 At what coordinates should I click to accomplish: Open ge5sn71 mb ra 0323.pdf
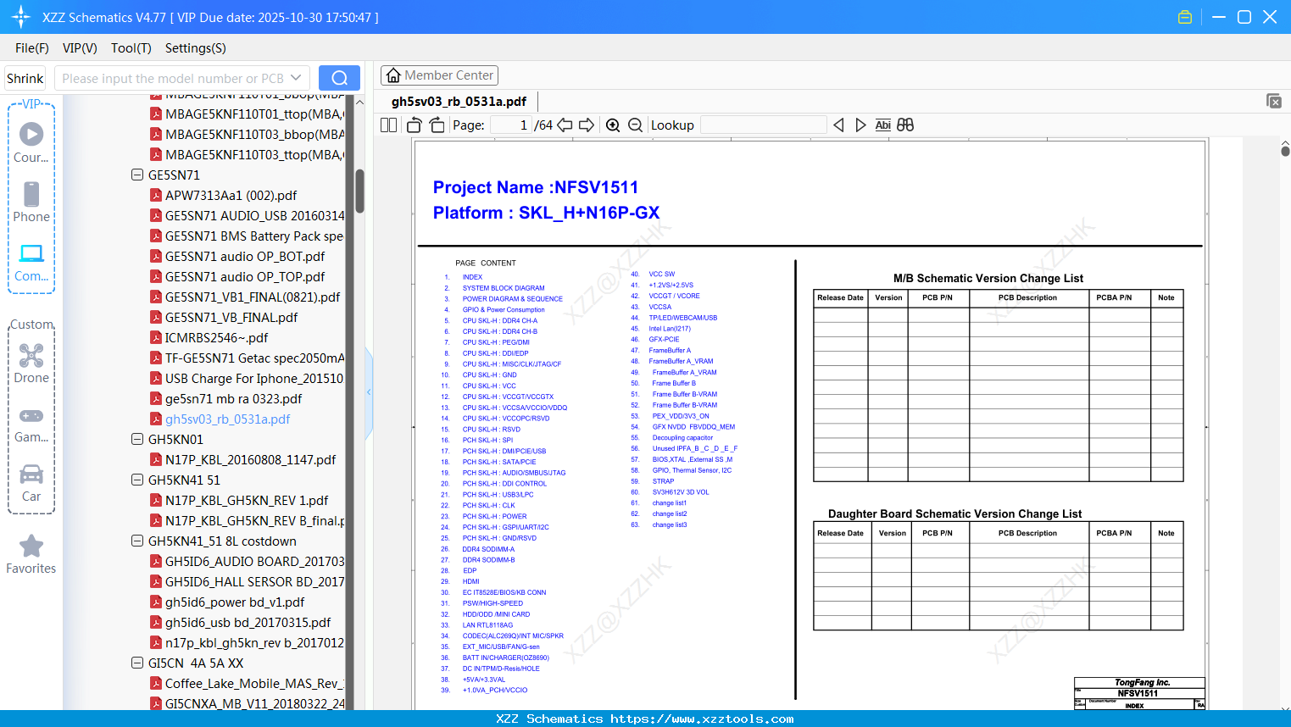click(x=233, y=399)
